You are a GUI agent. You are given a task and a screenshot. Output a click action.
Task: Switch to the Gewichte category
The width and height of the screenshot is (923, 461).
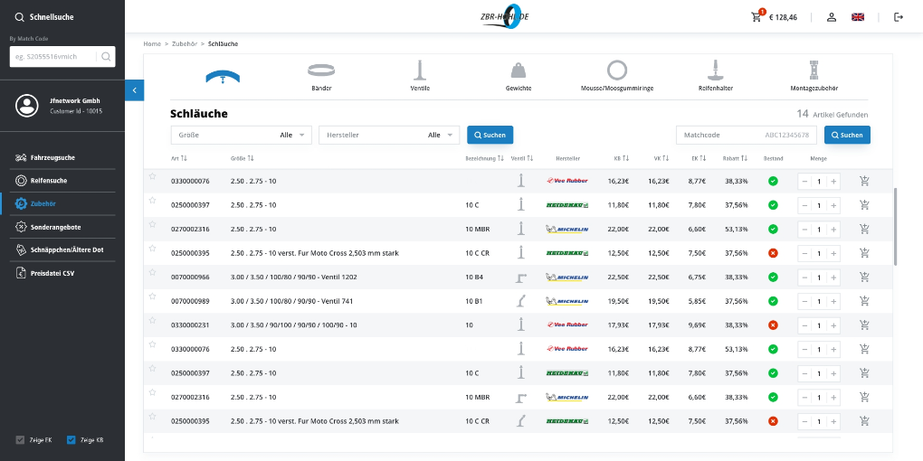(519, 77)
